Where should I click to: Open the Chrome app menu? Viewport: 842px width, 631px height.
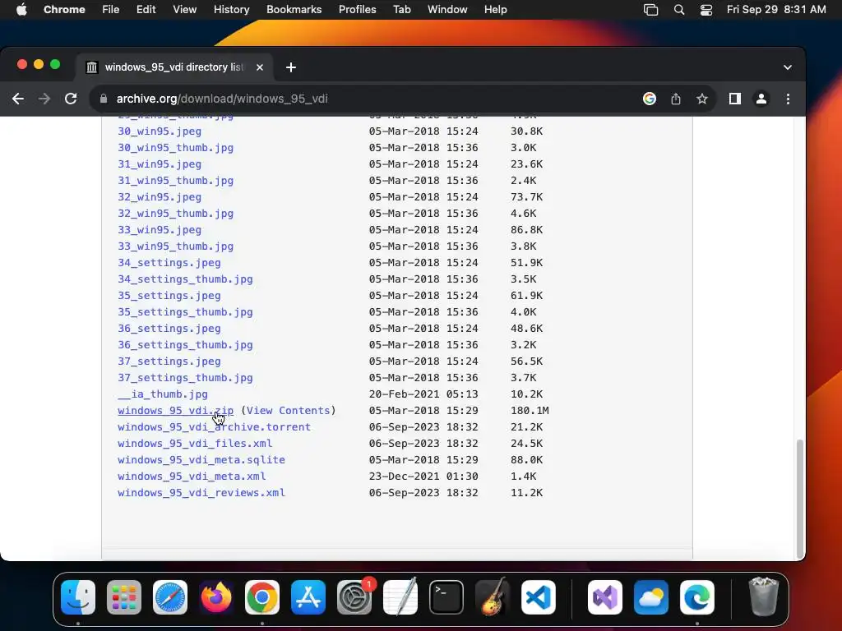(64, 9)
